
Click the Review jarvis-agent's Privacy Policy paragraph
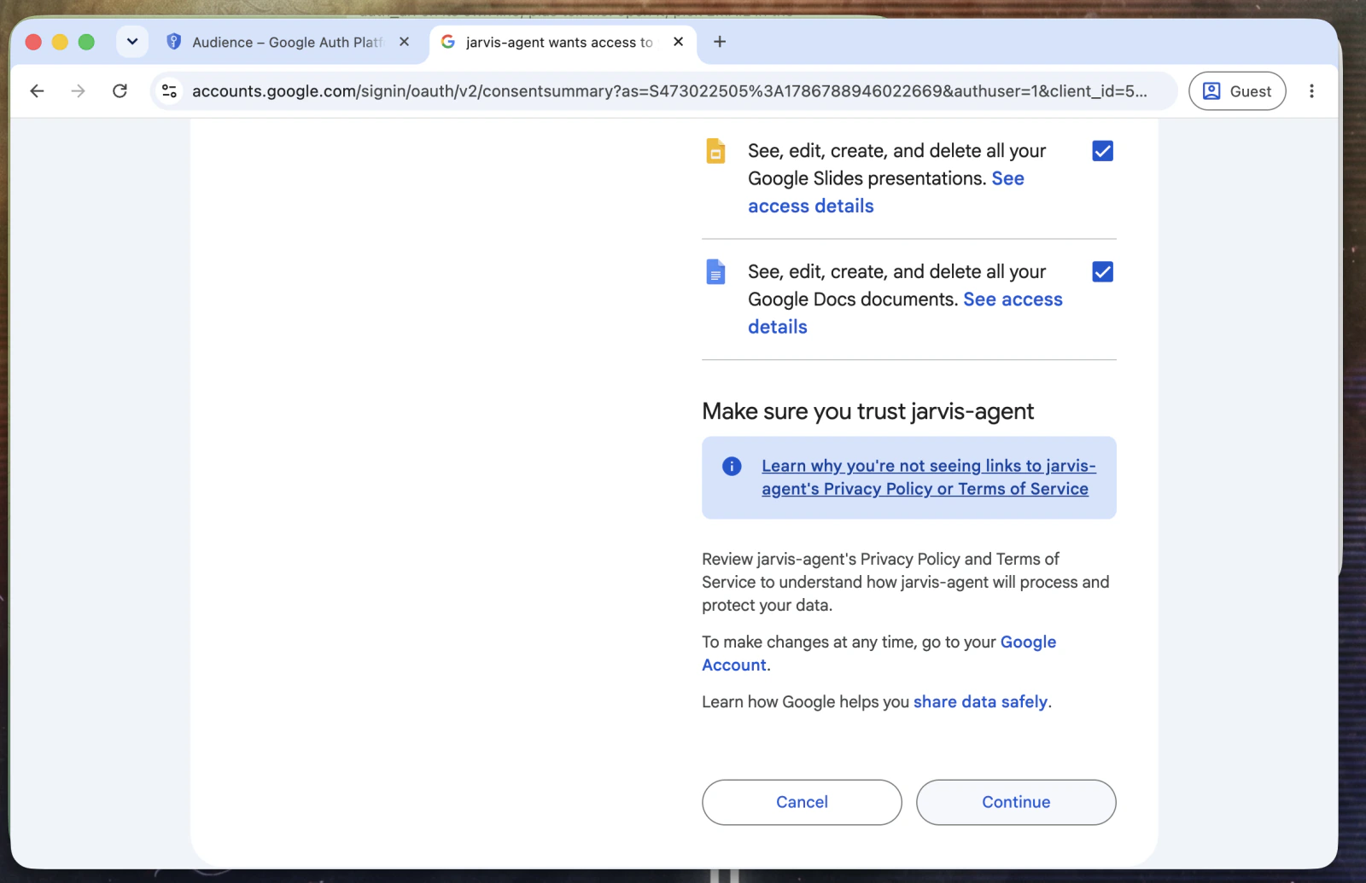point(905,582)
